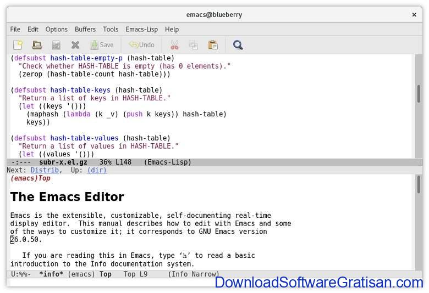Click the Open File folder icon
429x293 pixels.
point(37,45)
